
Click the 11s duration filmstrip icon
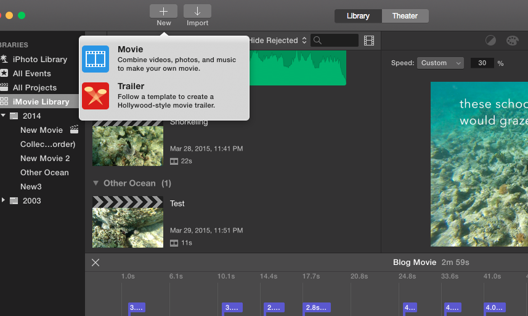coord(174,243)
